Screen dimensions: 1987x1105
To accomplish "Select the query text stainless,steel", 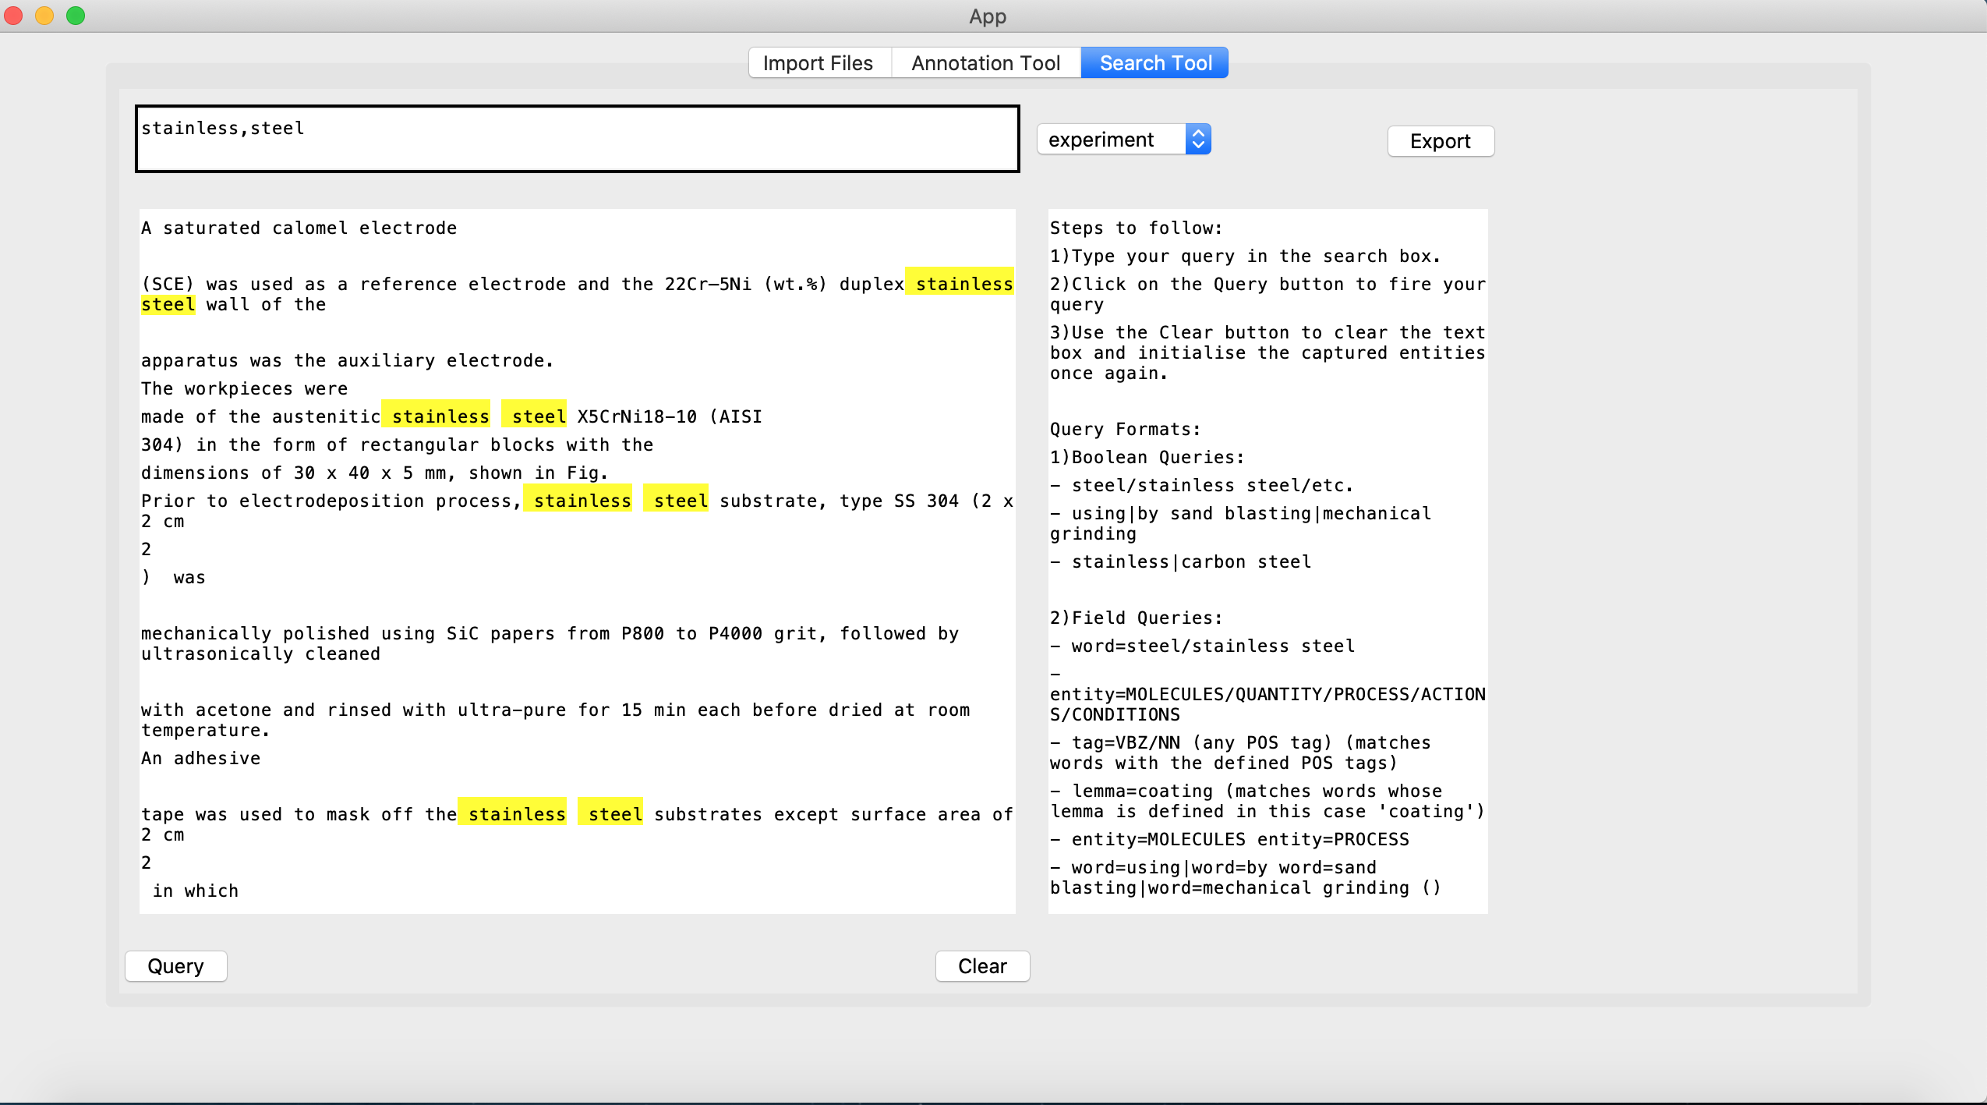I will [x=223, y=128].
